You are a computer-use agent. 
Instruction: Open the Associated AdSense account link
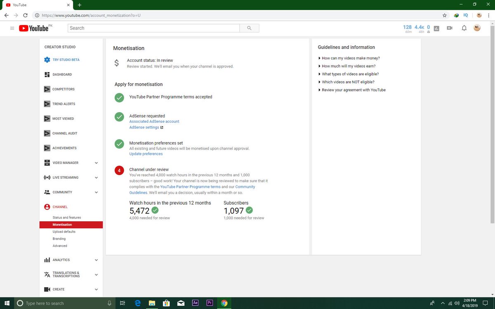pyautogui.click(x=154, y=122)
